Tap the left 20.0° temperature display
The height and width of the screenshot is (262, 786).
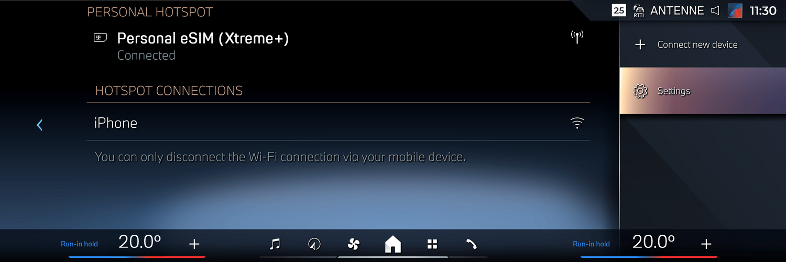click(x=139, y=242)
